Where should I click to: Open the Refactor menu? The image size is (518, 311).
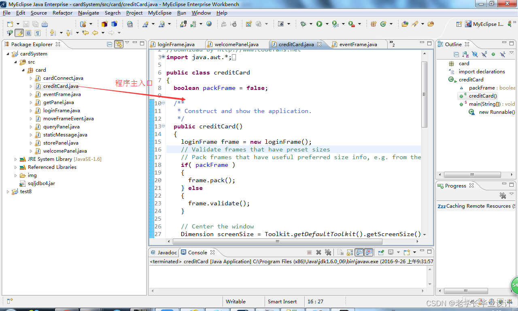pyautogui.click(x=62, y=13)
